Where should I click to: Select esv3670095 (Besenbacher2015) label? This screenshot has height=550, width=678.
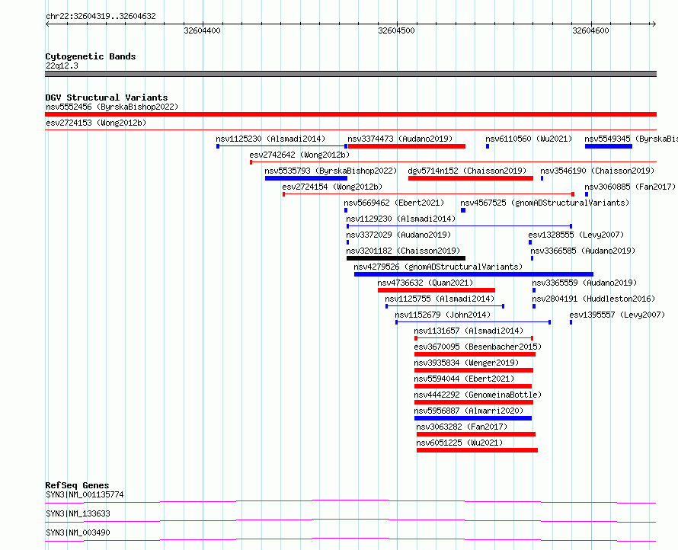click(478, 347)
